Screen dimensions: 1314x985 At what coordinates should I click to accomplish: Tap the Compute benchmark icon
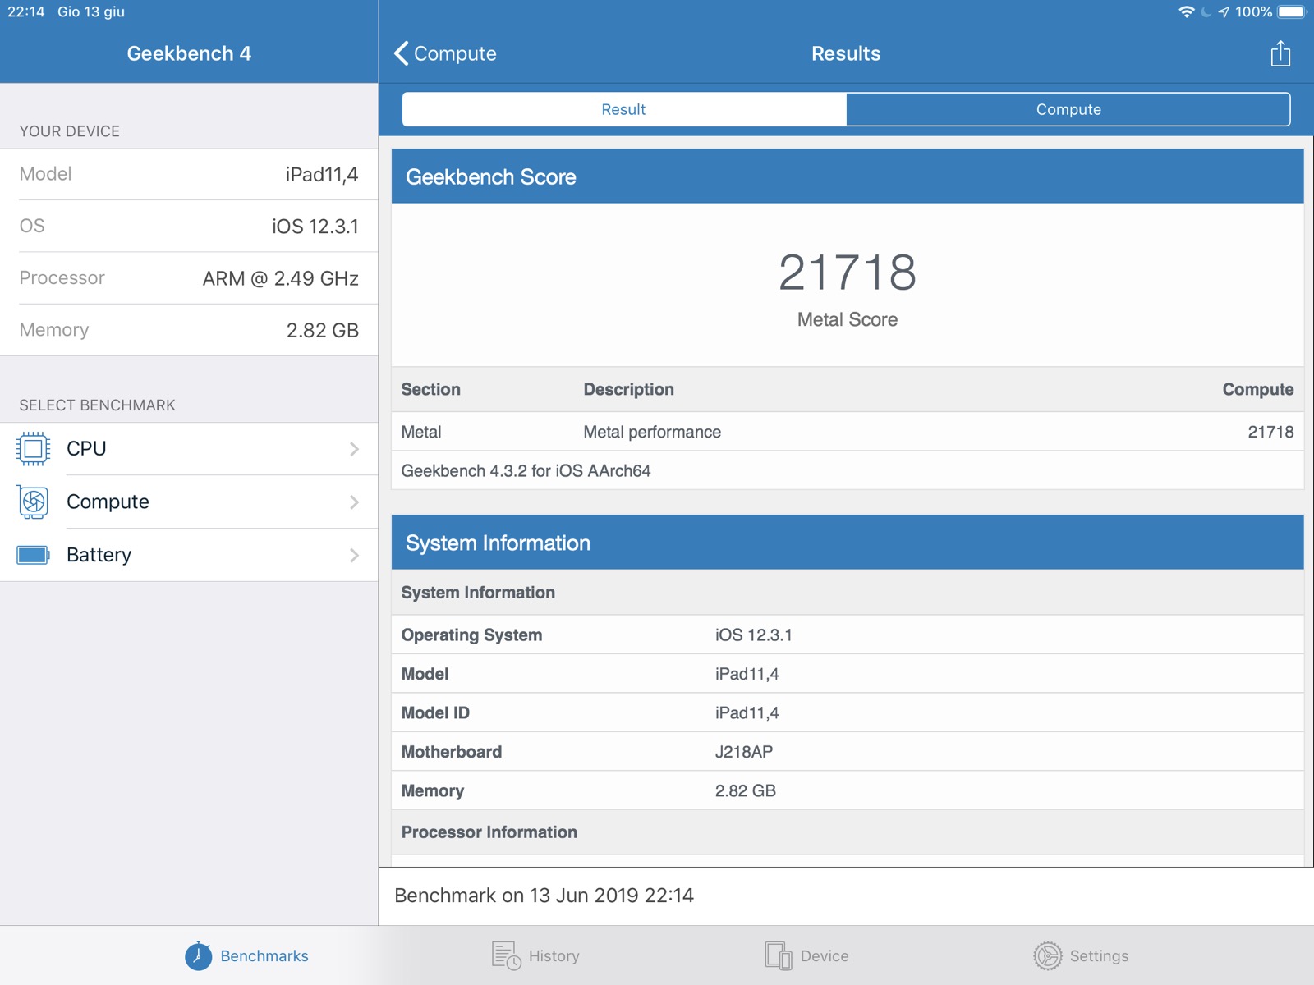[x=33, y=502]
